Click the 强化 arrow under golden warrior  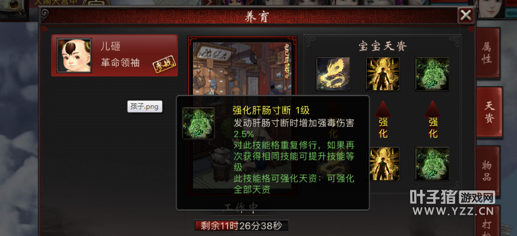click(383, 119)
